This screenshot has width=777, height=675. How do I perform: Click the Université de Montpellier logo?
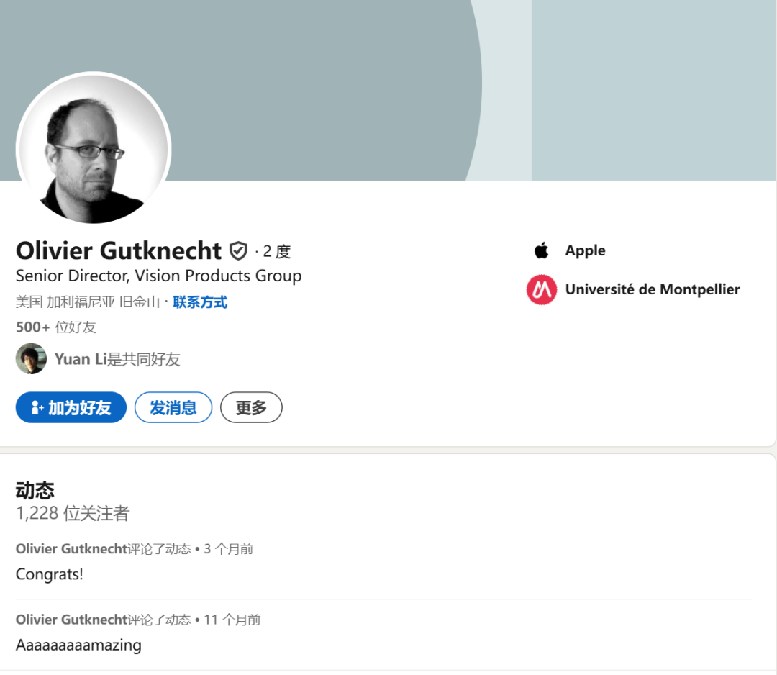(541, 289)
